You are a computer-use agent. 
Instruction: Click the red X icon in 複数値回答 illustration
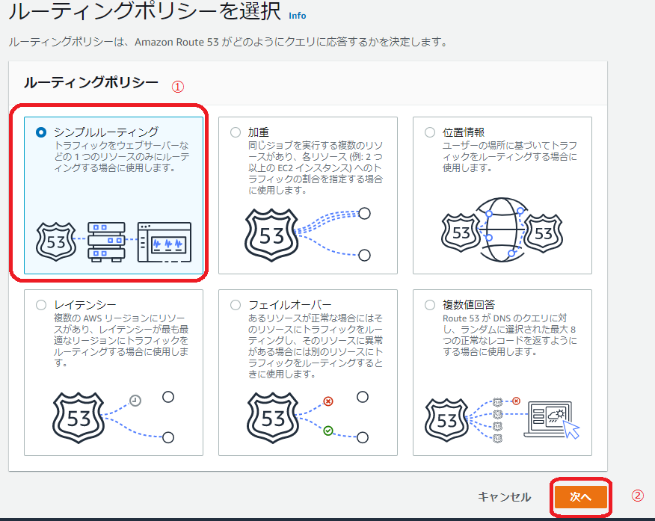[517, 401]
